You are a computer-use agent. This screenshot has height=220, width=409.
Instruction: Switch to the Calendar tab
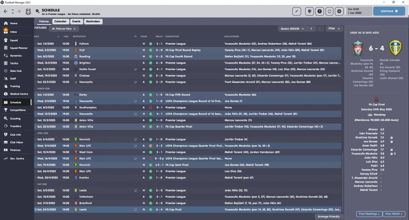pyautogui.click(x=60, y=21)
